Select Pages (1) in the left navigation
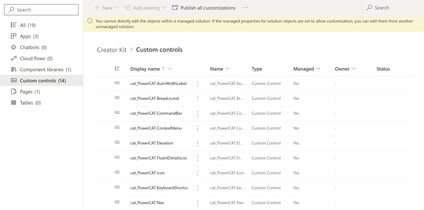Image resolution: width=424 pixels, height=210 pixels. (x=30, y=92)
